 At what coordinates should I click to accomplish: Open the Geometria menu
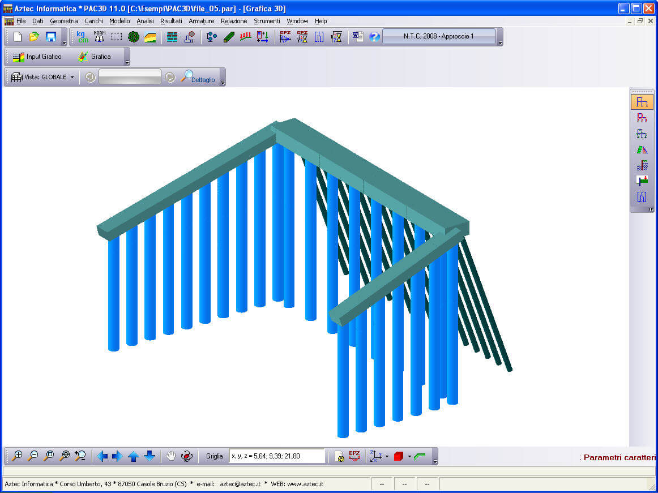click(x=63, y=21)
